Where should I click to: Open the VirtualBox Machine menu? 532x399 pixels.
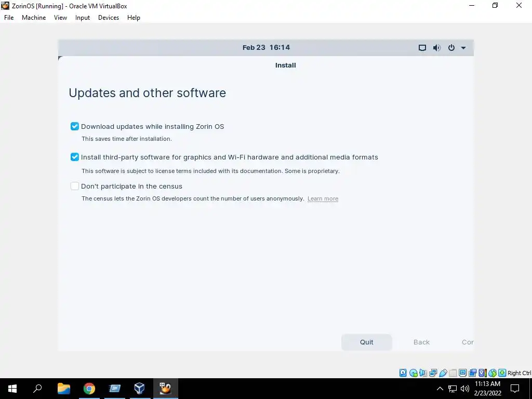click(x=34, y=18)
